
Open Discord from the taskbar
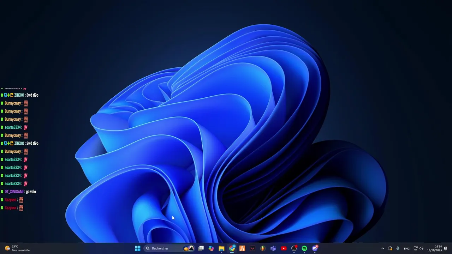[315, 248]
